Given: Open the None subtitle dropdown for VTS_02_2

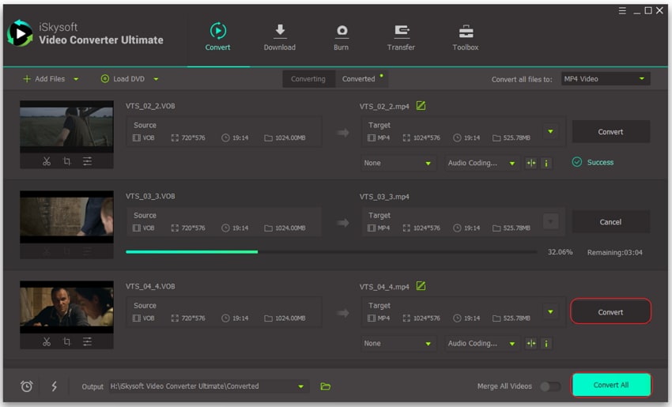Looking at the screenshot, I should pyautogui.click(x=398, y=163).
